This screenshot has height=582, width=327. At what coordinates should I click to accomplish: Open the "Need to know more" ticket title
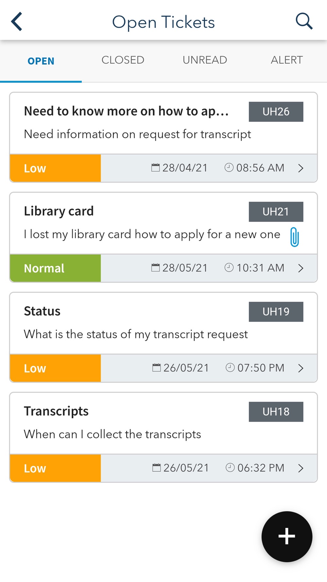(x=126, y=111)
